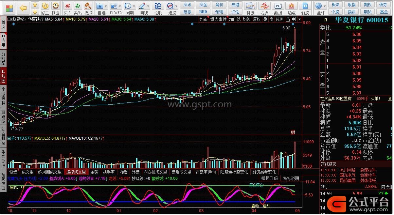
Task: Toggle the chart 预测 option
Action: (x=279, y=19)
